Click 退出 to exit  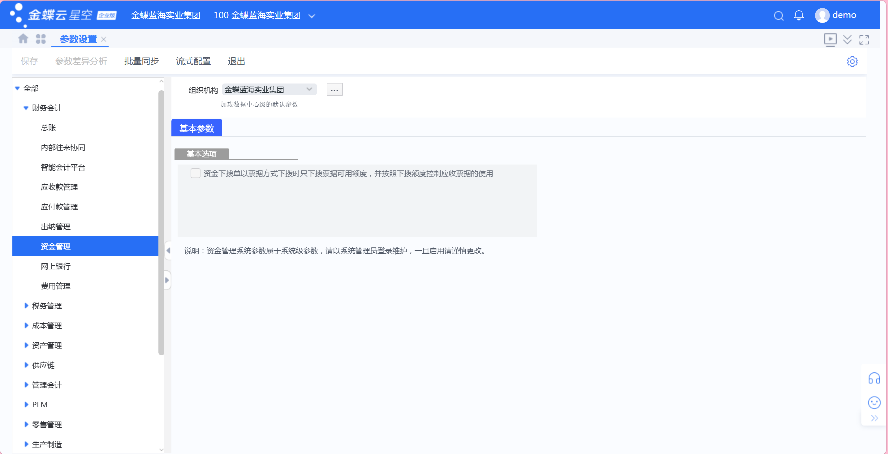[236, 61]
